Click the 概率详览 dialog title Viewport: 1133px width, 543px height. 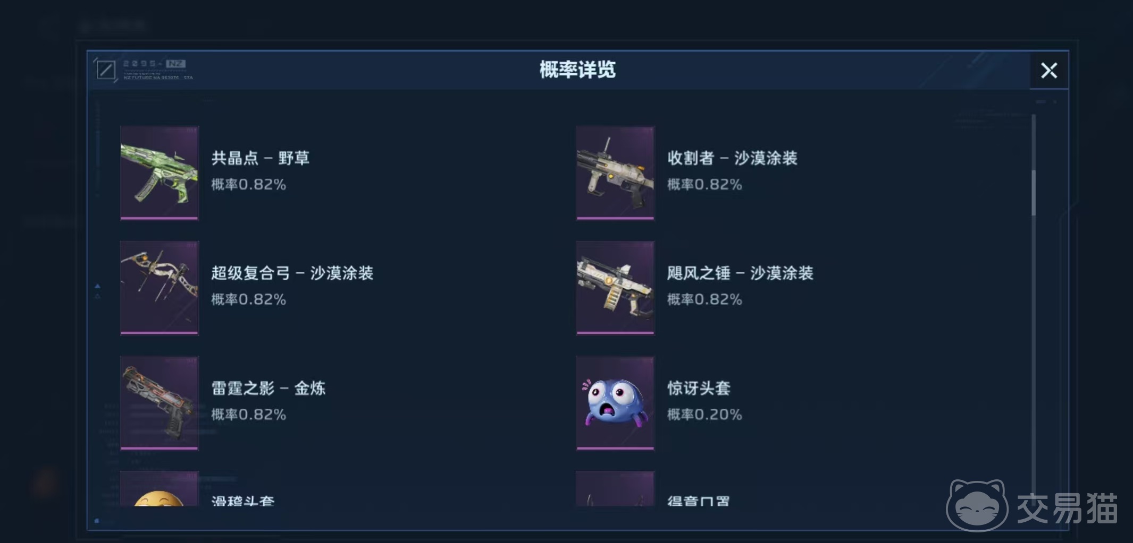point(577,70)
